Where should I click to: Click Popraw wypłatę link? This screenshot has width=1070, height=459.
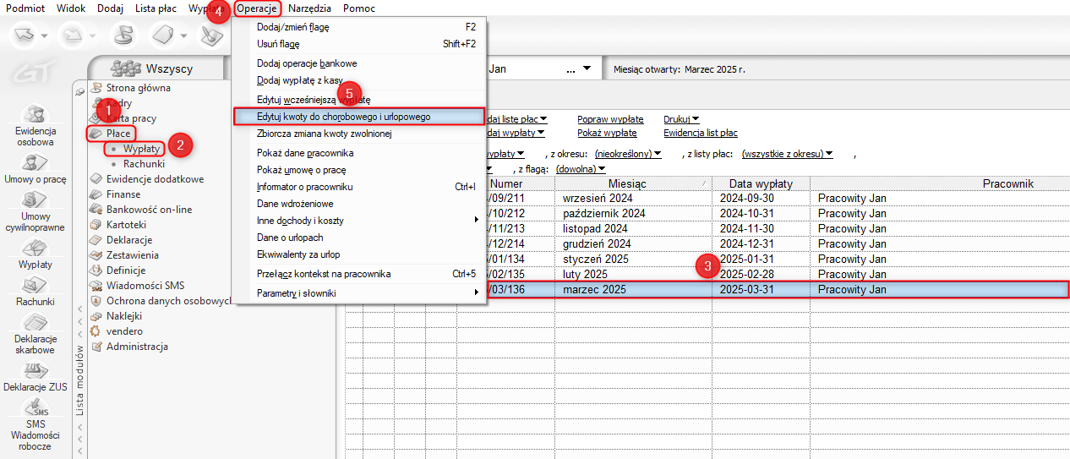(610, 119)
